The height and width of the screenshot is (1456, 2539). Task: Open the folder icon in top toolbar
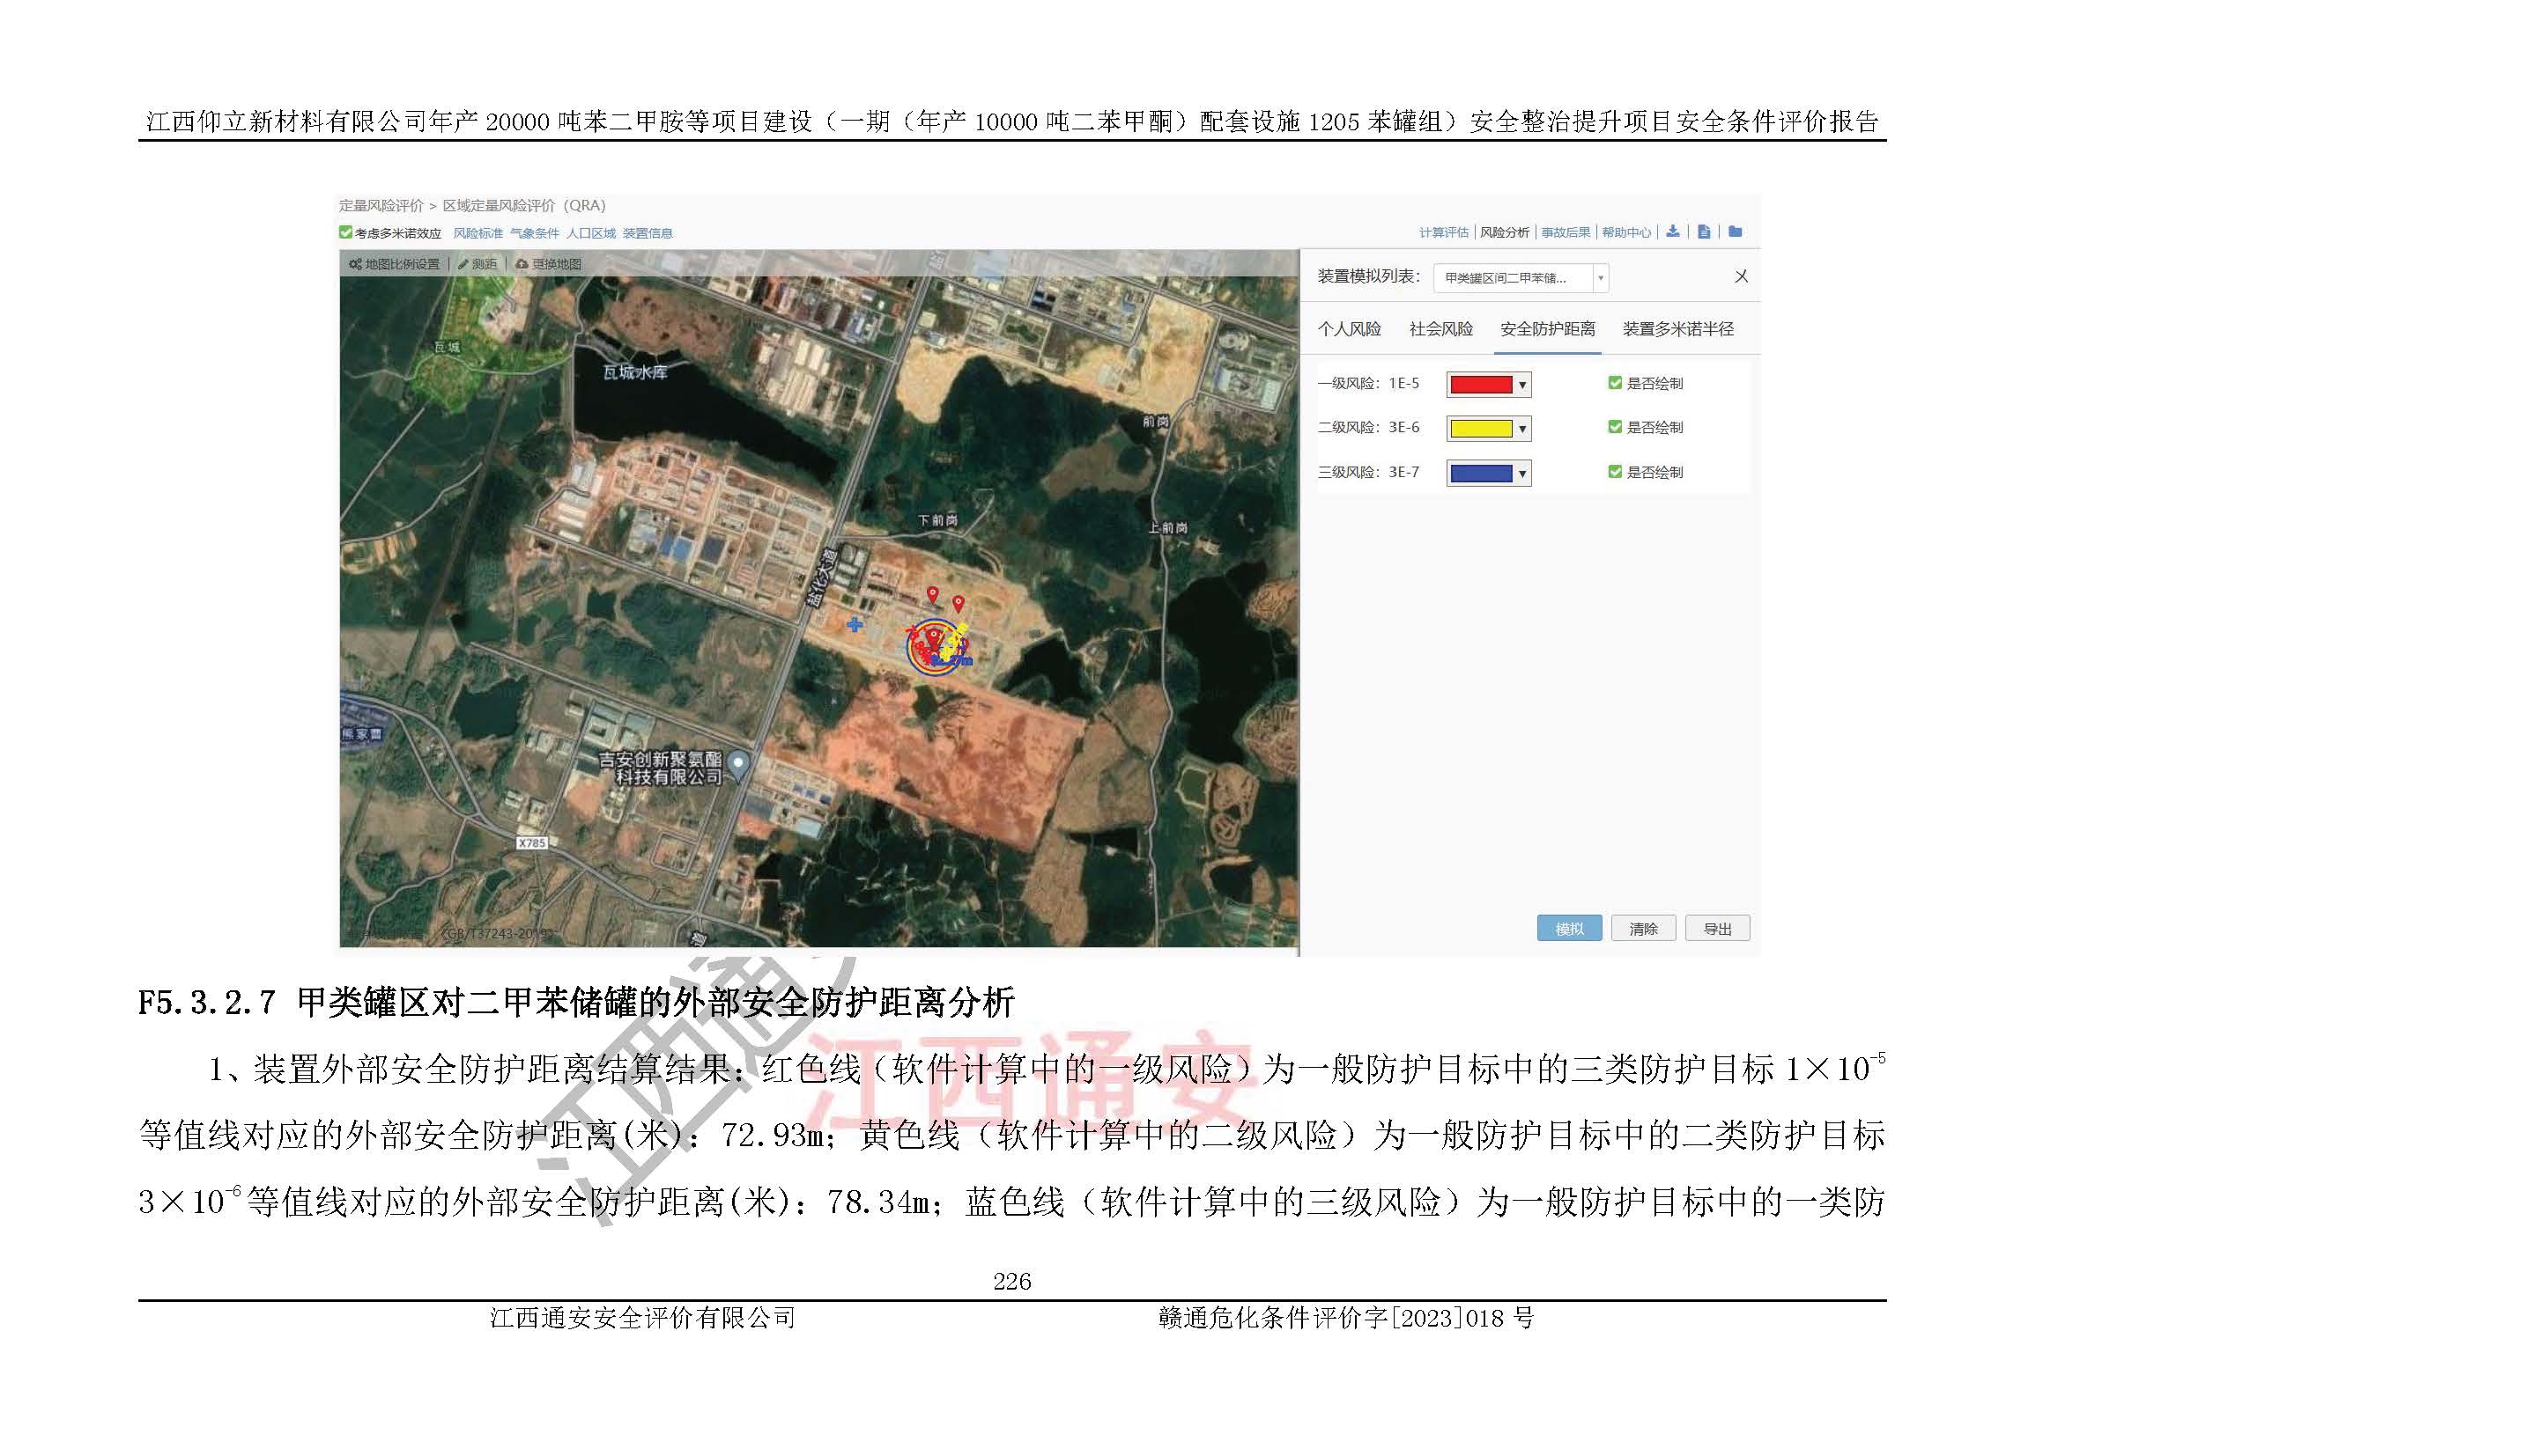1736,232
